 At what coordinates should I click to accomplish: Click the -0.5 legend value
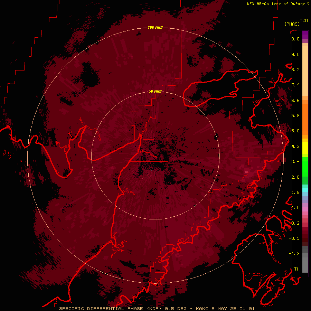tap(294, 238)
